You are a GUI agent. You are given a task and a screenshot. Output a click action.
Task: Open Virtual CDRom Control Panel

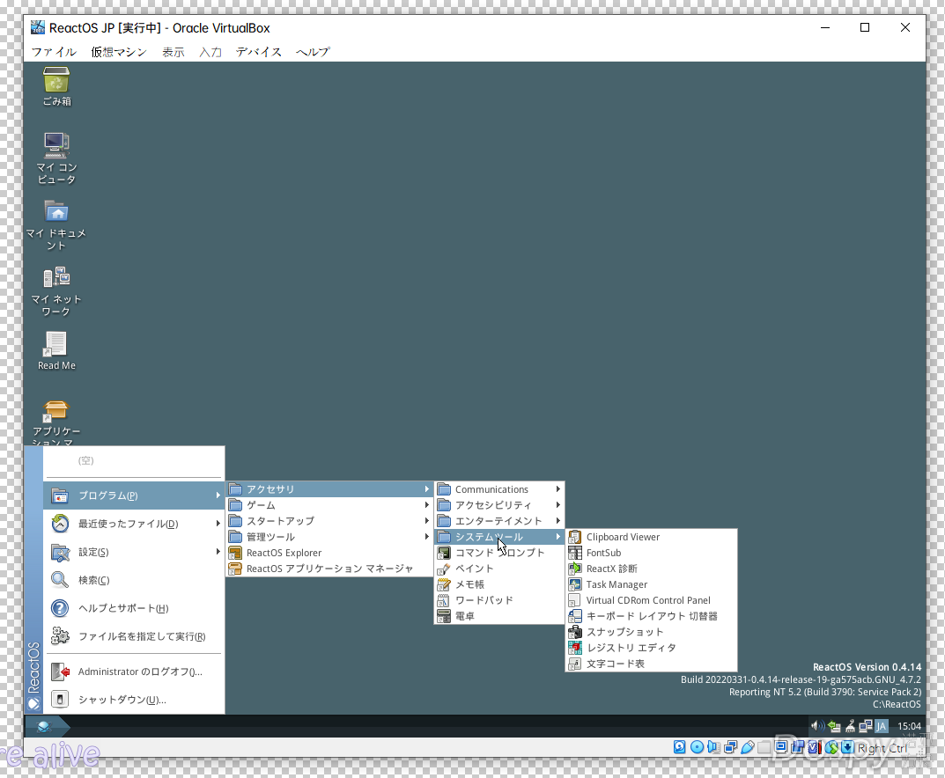pyautogui.click(x=651, y=600)
